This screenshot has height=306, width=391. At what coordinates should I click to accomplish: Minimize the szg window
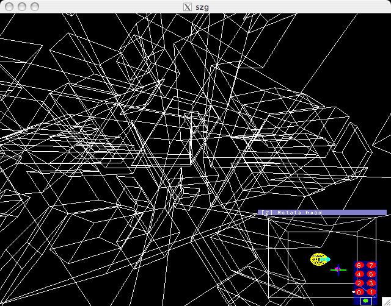pos(21,6)
